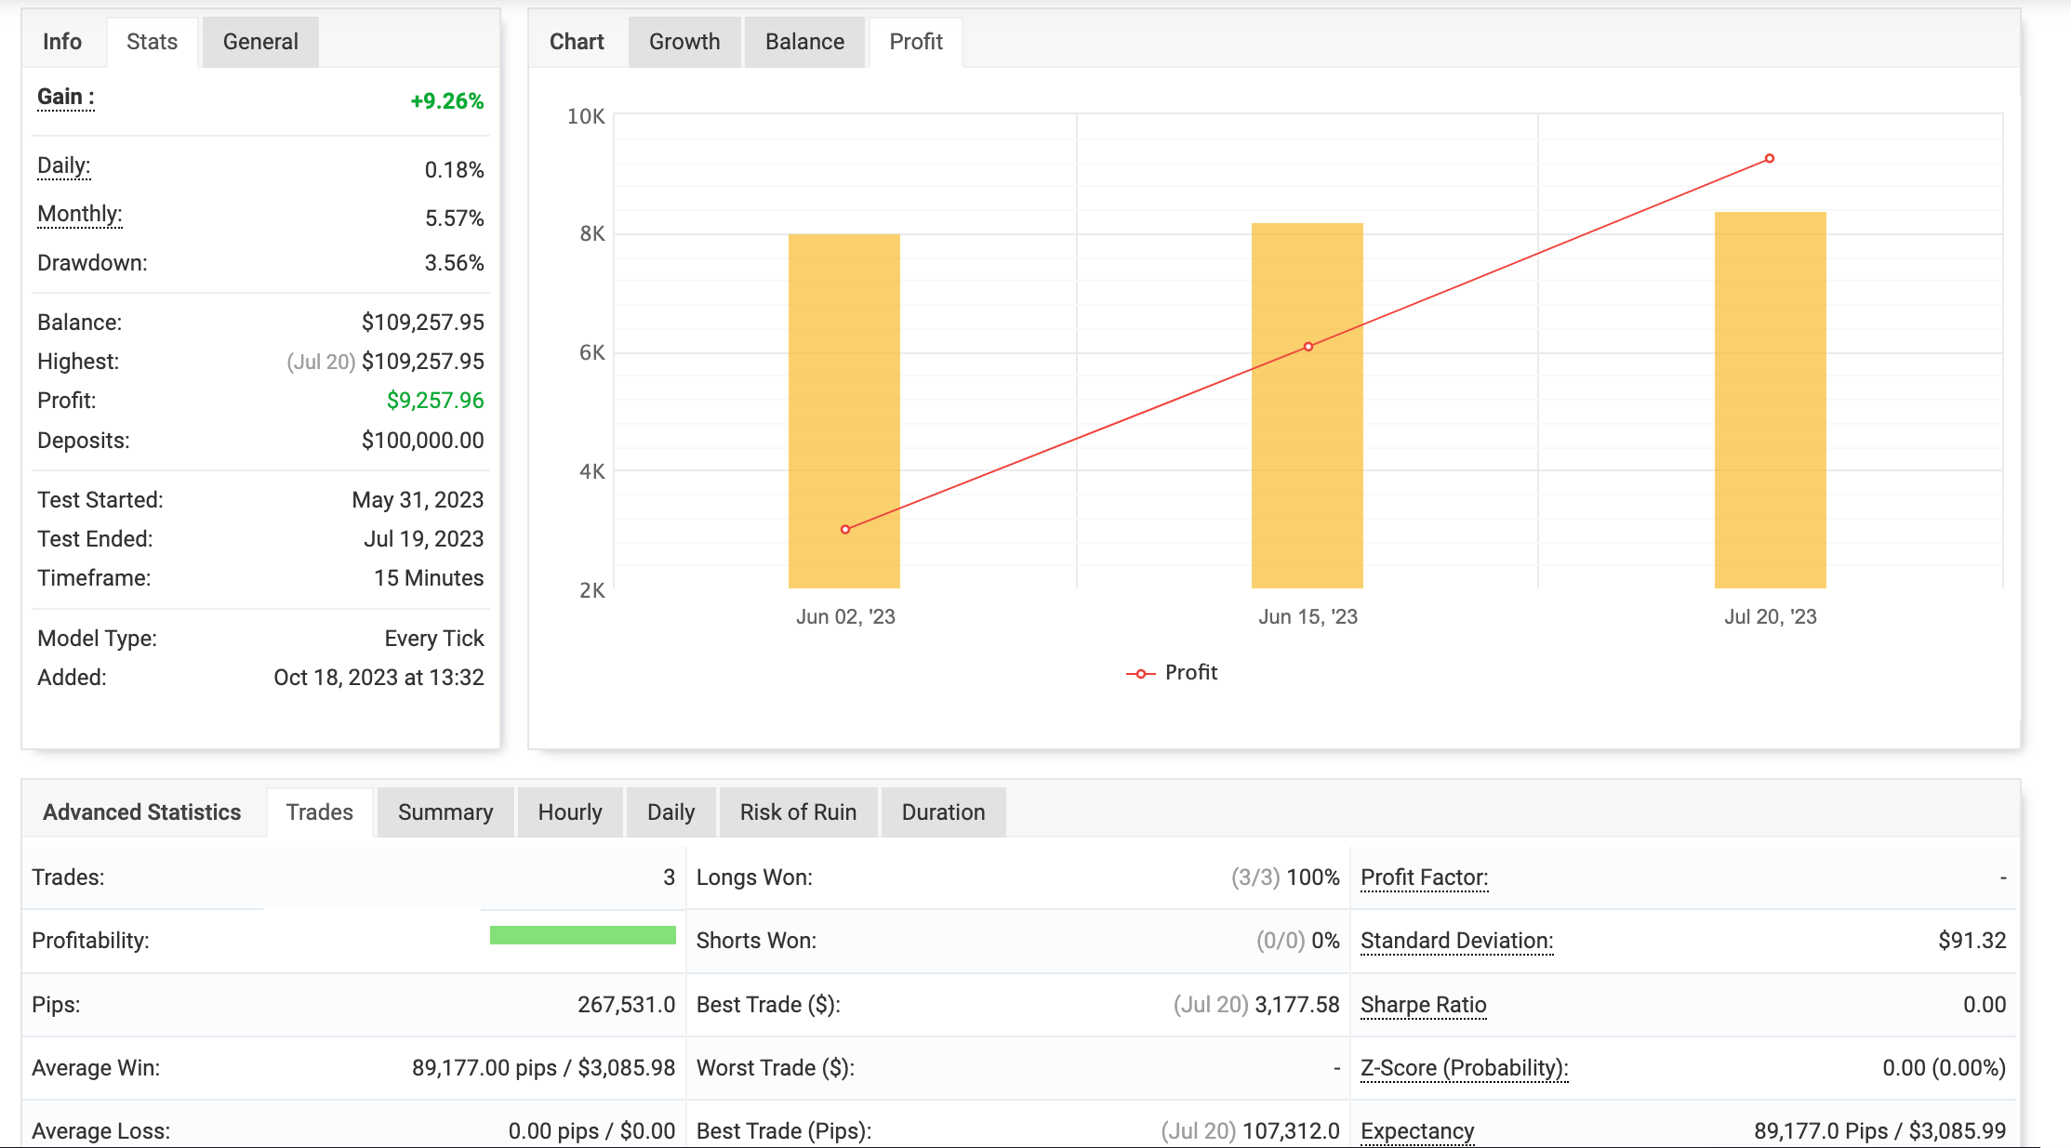Open the Summary statistics tab

[x=445, y=812]
